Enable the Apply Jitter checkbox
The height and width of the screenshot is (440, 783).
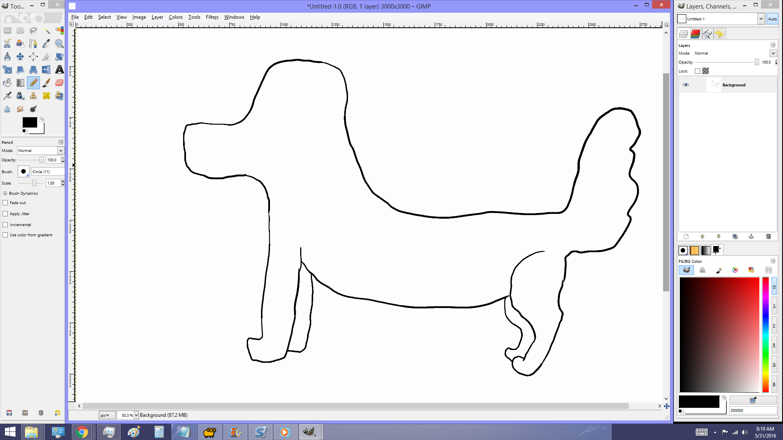[5, 213]
